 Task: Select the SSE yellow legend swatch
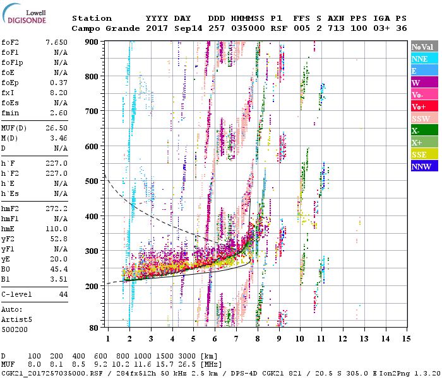(x=424, y=154)
